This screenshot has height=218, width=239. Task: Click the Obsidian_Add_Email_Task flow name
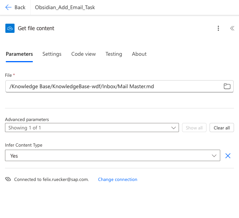(65, 7)
